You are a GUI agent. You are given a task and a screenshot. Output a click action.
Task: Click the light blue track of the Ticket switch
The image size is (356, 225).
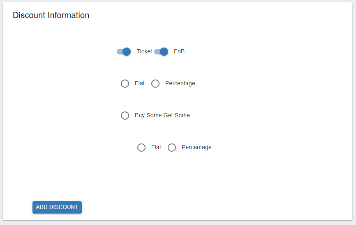[x=119, y=52]
